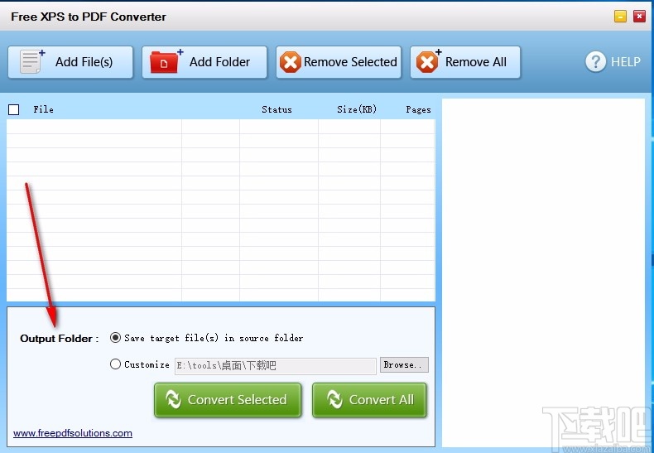Close the converter window with red X

click(639, 17)
